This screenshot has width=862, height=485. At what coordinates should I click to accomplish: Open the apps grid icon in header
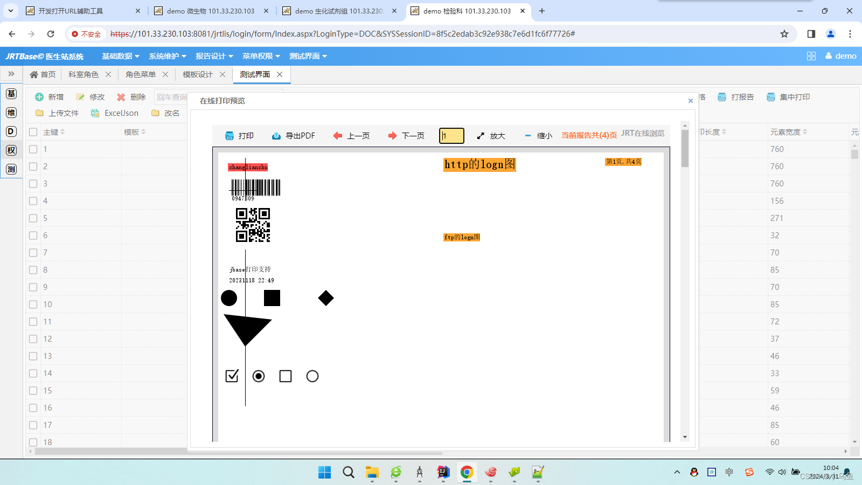(811, 56)
